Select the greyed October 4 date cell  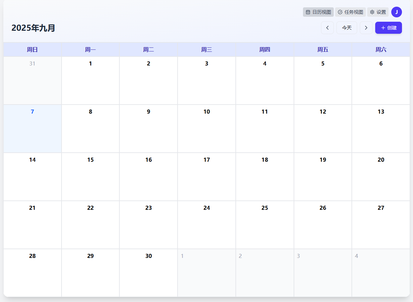pyautogui.click(x=381, y=273)
